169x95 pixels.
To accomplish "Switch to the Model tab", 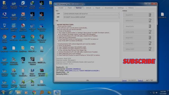I will pyautogui.click(x=61, y=8).
